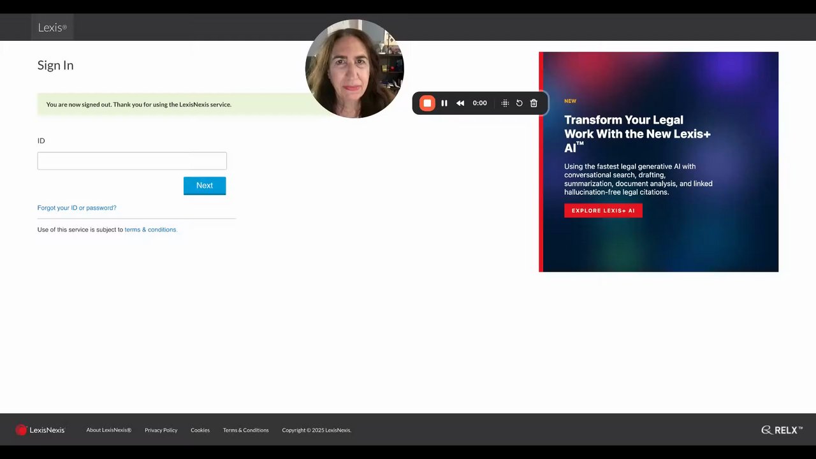Click the Transform Your Legal Work headline
This screenshot has width=816, height=459.
pyautogui.click(x=637, y=133)
